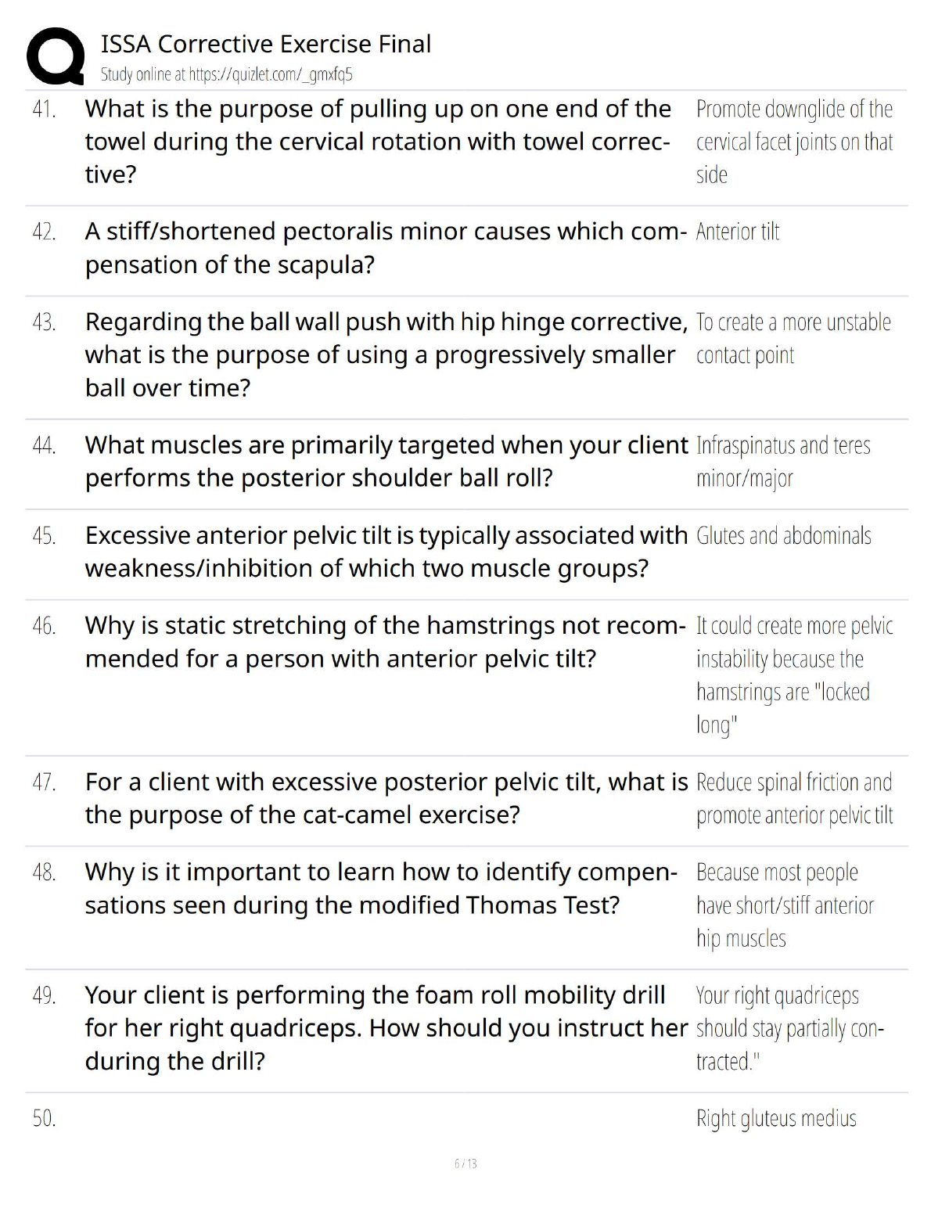
Task: Click the posterior shoulder ball roll question
Action: point(386,462)
